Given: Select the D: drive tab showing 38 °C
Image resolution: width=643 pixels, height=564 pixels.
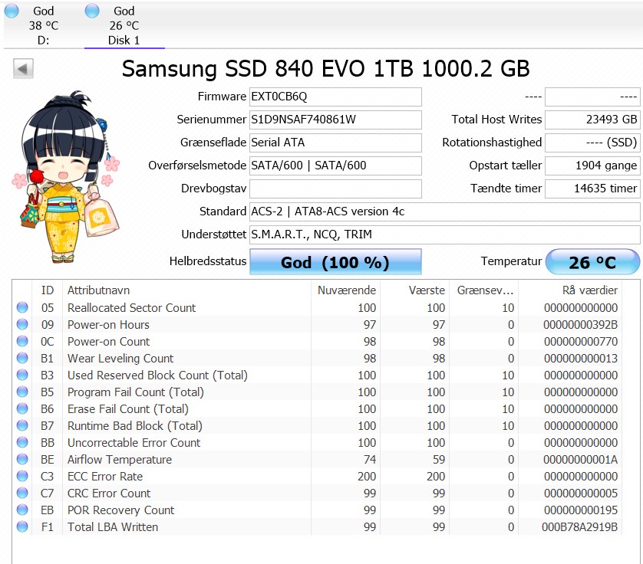Looking at the screenshot, I should coord(44,25).
